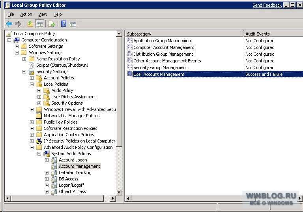Sort by the Subcategory column header
Screen dimensions: 303x212
click(184, 34)
